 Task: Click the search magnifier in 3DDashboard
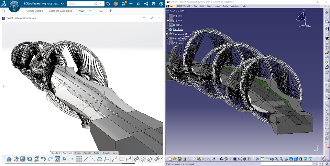coord(96,3)
